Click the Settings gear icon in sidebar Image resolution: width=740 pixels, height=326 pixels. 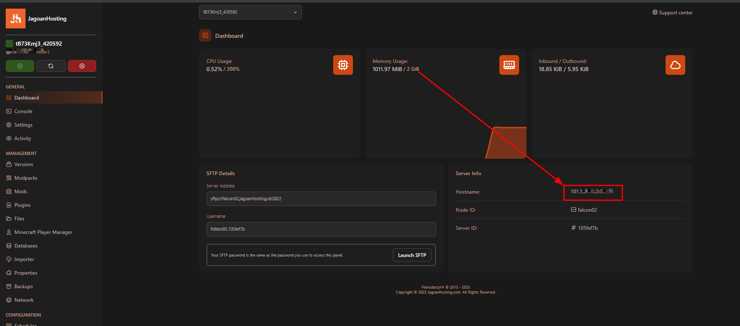pos(9,125)
